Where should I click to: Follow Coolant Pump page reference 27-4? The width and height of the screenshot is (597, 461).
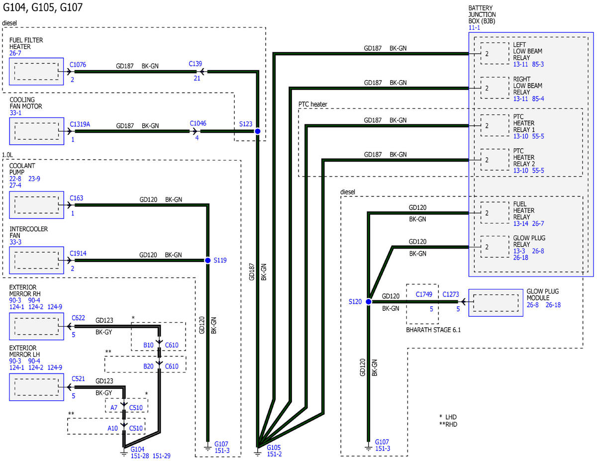click(15, 185)
